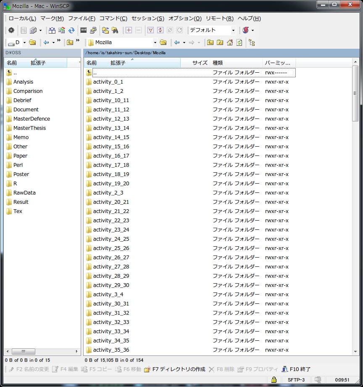The image size is (363, 387).
Task: Expand the Mozilla remote directory dropdown
Action: pyautogui.click(x=155, y=43)
